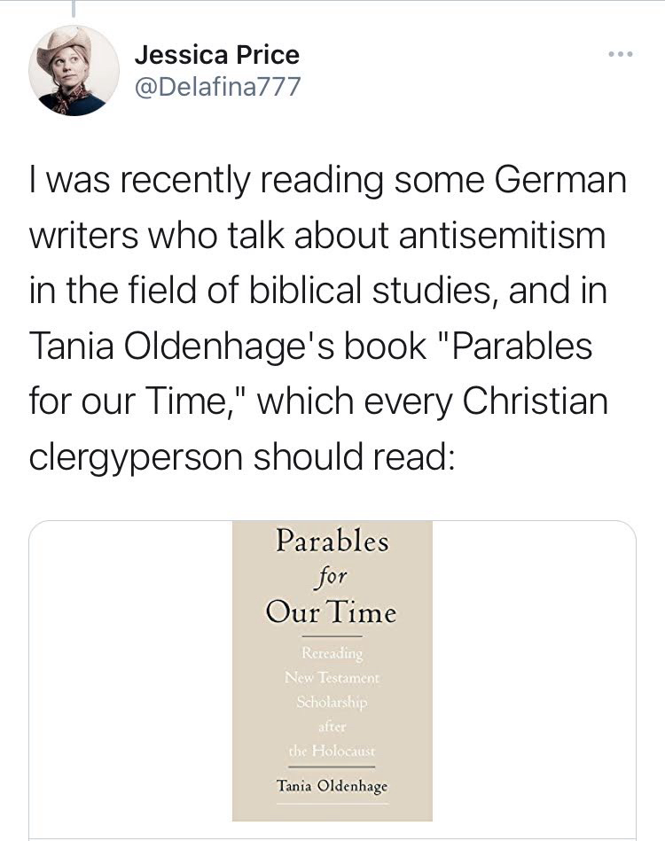The width and height of the screenshot is (665, 841).
Task: Click "clergyperson should read:" in the tweet
Action: [x=241, y=456]
